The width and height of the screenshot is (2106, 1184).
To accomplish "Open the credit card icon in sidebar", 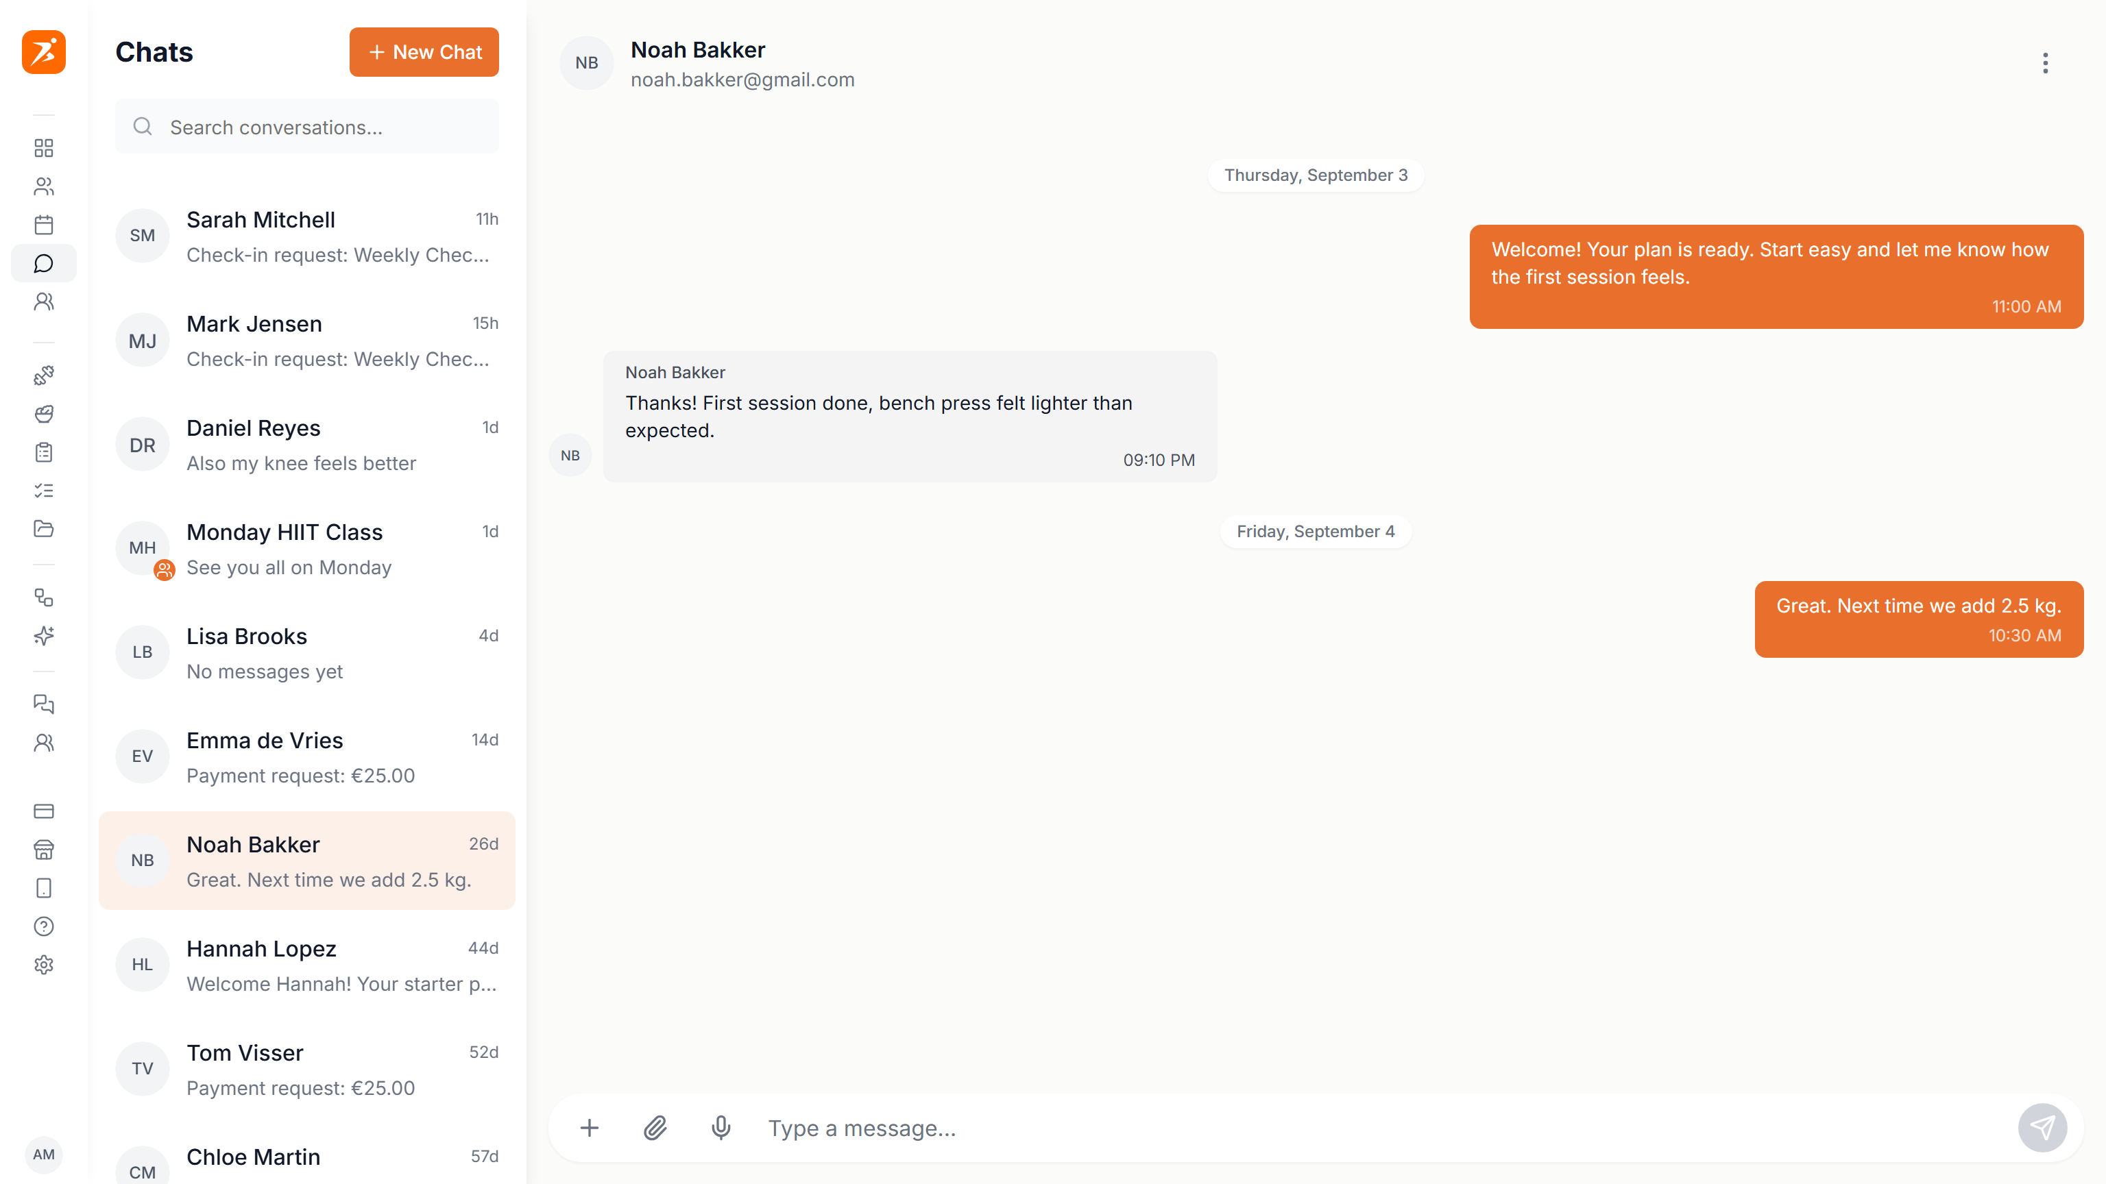I will [x=43, y=811].
